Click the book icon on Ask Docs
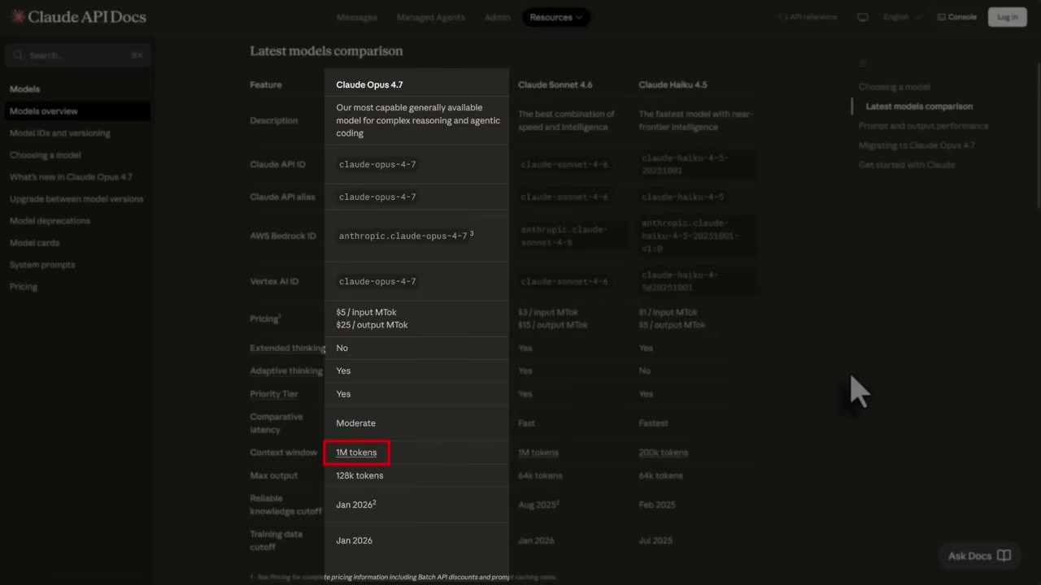 (x=1004, y=556)
